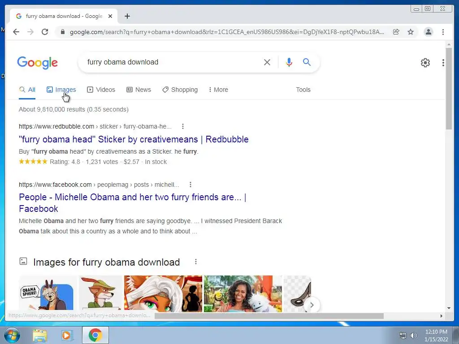Open the Michelle Obama with puppets thumbnail
Image resolution: width=459 pixels, height=344 pixels.
[243, 293]
